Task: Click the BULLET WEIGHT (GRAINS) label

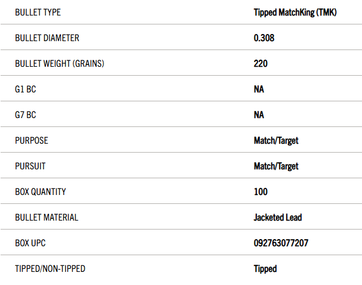Action: [60, 64]
